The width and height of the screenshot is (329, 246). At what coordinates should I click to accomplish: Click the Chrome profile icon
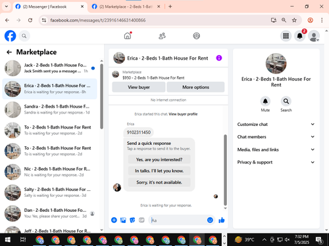point(311,20)
